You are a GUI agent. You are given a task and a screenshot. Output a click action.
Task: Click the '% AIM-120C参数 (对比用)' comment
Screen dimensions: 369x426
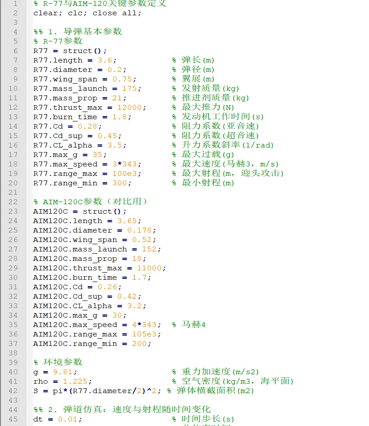coord(90,202)
